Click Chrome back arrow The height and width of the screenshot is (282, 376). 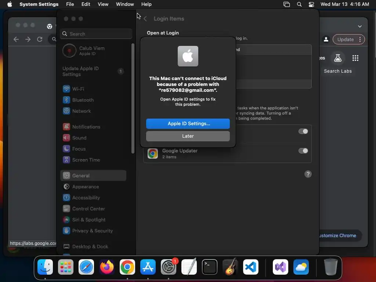point(16,39)
